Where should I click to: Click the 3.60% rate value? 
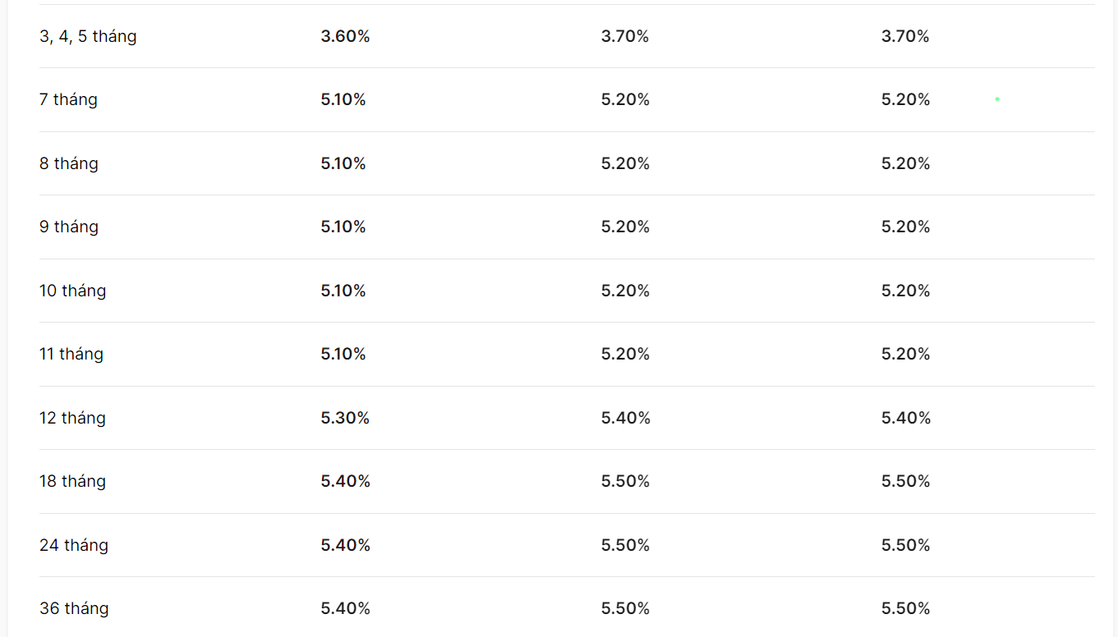[345, 36]
